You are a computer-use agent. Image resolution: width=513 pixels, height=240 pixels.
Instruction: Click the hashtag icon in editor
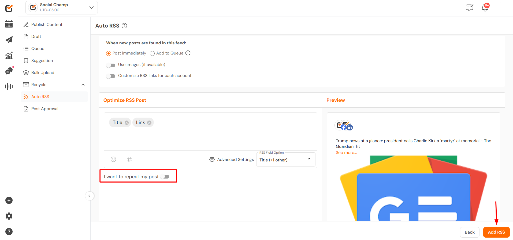click(129, 159)
